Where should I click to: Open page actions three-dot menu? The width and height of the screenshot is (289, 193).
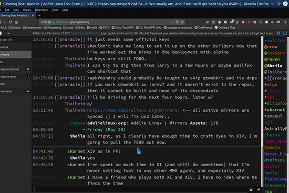[172, 22]
